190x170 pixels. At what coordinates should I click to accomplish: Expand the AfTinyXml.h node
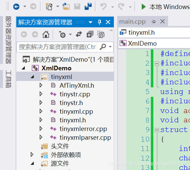(x=41, y=85)
